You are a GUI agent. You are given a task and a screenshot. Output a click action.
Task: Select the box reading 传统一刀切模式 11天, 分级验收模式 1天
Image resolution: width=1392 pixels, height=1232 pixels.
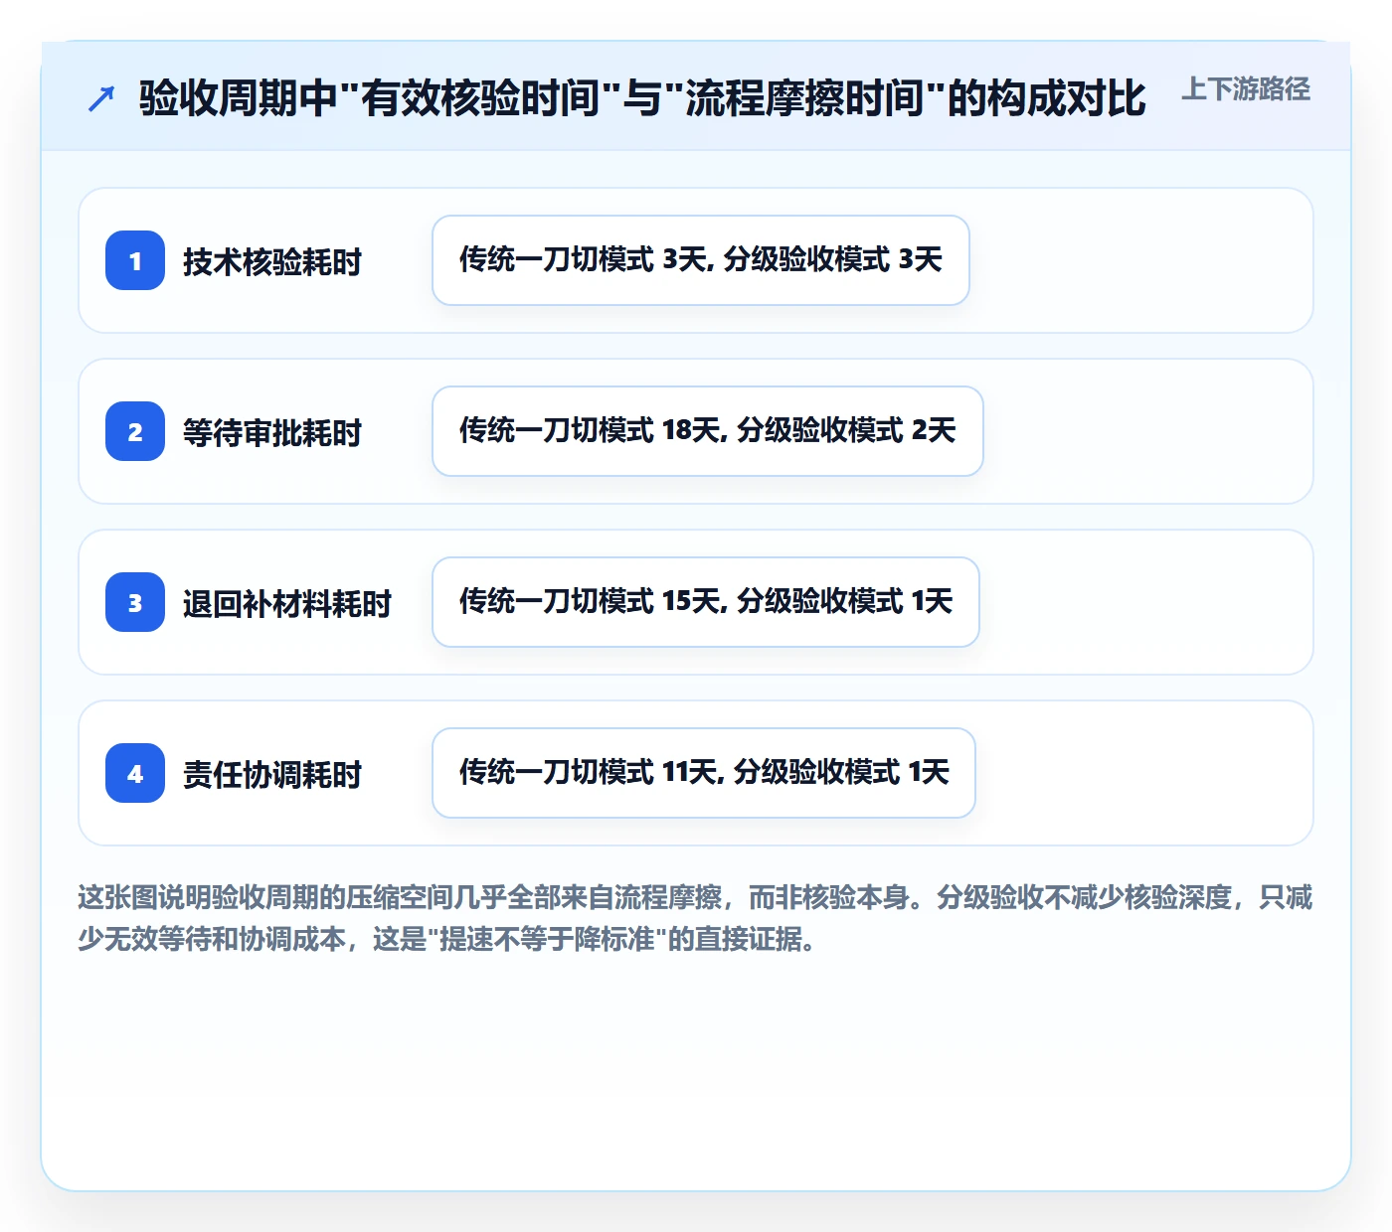(704, 773)
